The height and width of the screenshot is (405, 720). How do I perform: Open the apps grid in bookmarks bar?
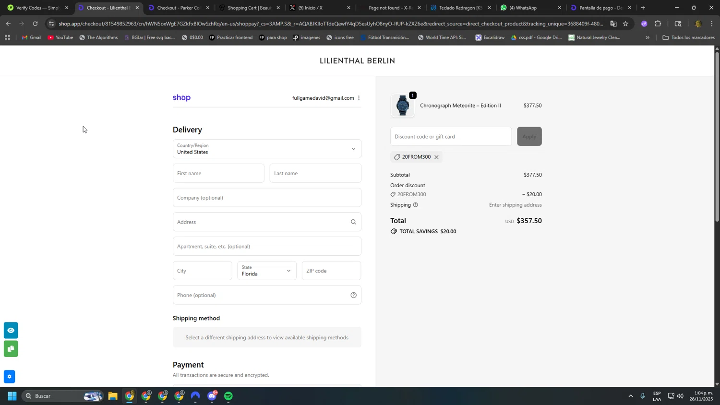(x=7, y=37)
